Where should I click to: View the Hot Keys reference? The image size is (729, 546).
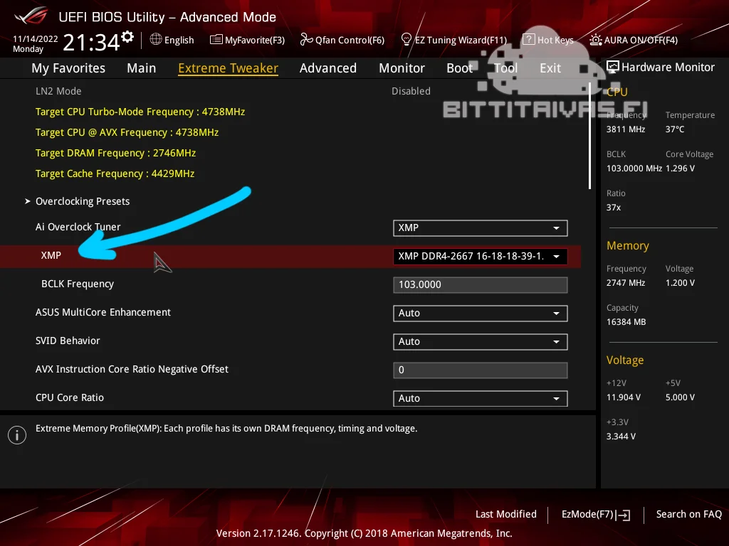[x=548, y=40]
